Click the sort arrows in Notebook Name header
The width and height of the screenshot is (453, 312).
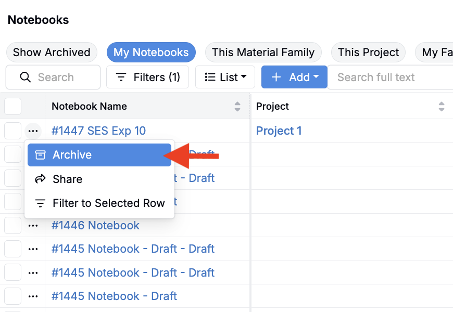coord(237,107)
